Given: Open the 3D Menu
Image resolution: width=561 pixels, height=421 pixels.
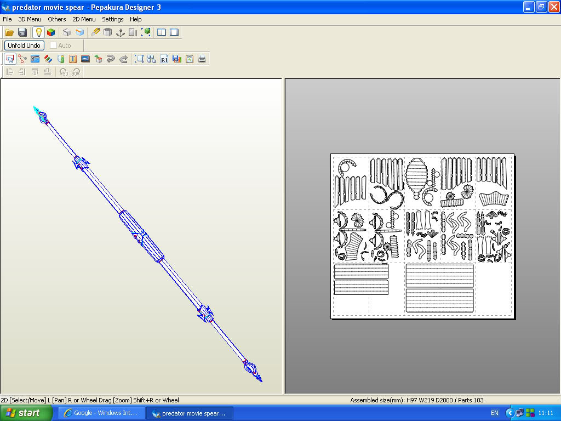Looking at the screenshot, I should tap(30, 19).
